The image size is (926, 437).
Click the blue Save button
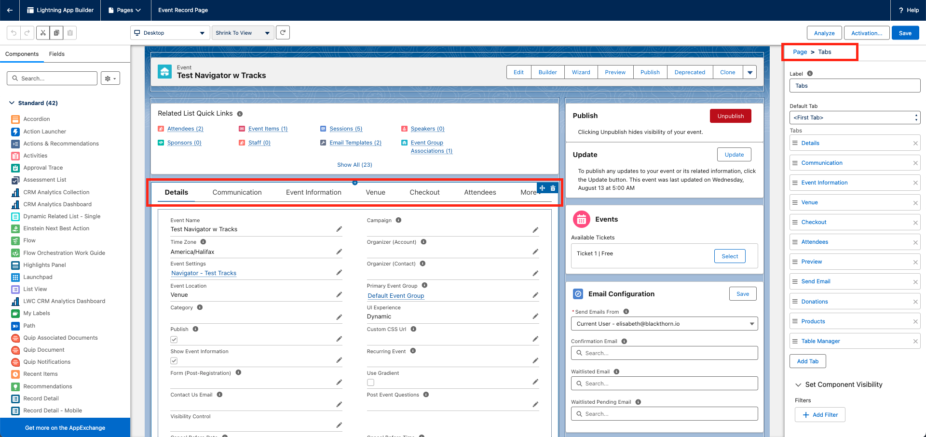(x=905, y=33)
